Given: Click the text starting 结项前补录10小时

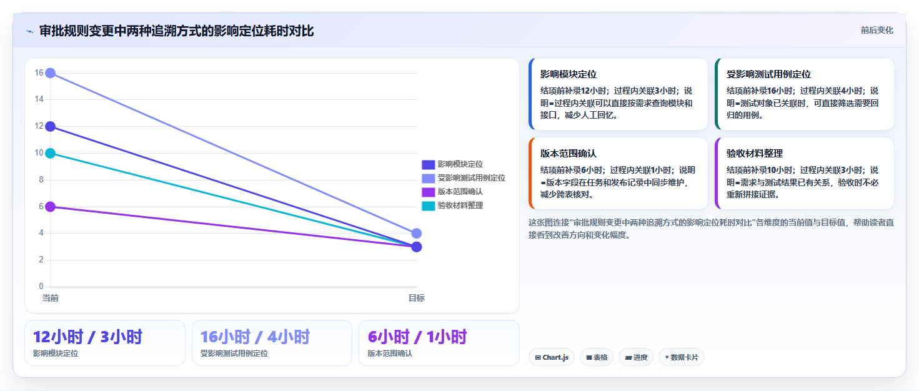Looking at the screenshot, I should tap(803, 182).
